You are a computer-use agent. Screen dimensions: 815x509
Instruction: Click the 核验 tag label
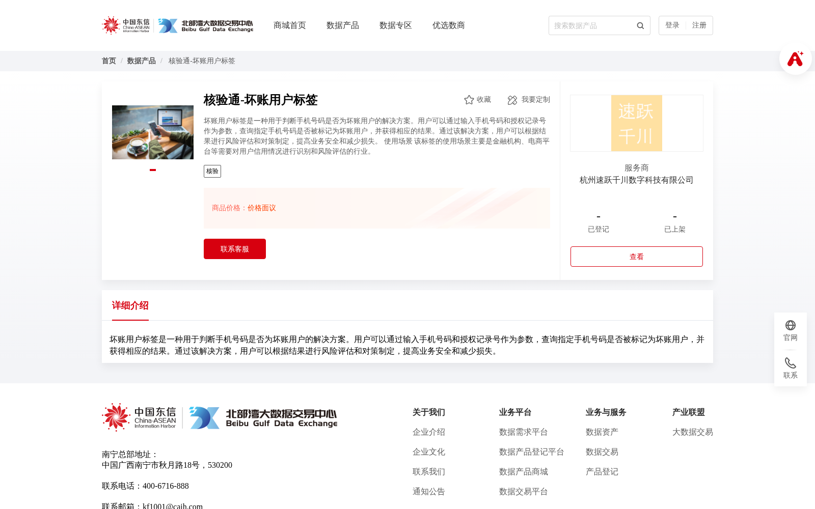tap(212, 172)
